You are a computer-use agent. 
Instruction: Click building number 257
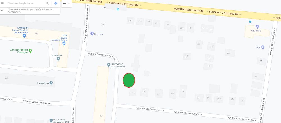pyautogui.click(x=101, y=116)
